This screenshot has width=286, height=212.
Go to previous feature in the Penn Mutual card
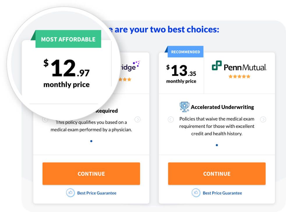coord(171,119)
